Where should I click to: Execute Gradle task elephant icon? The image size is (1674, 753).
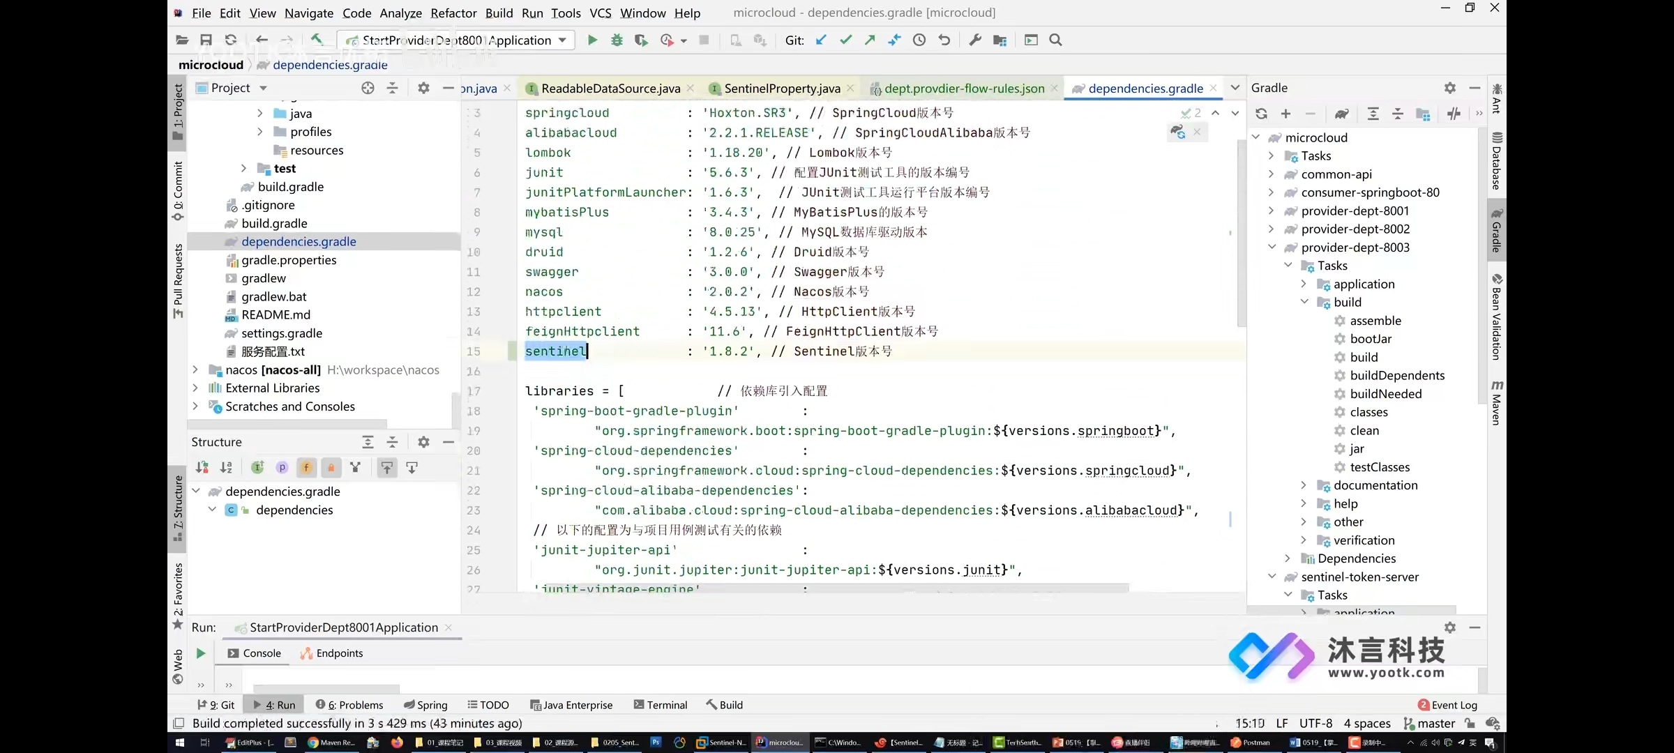point(1341,114)
